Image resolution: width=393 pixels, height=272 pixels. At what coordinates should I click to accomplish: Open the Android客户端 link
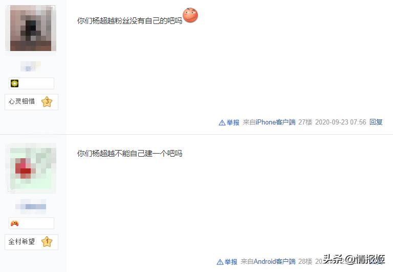click(274, 261)
